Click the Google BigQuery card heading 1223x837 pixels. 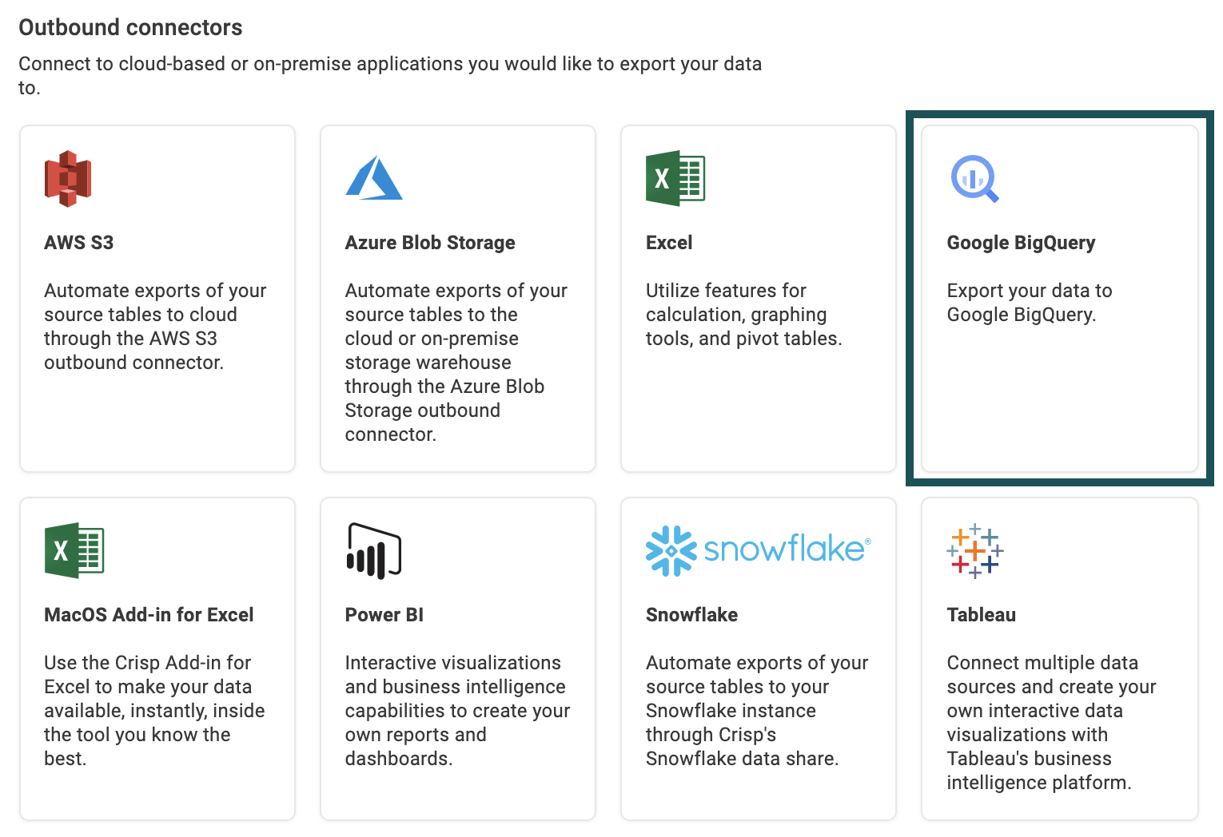tap(1021, 243)
